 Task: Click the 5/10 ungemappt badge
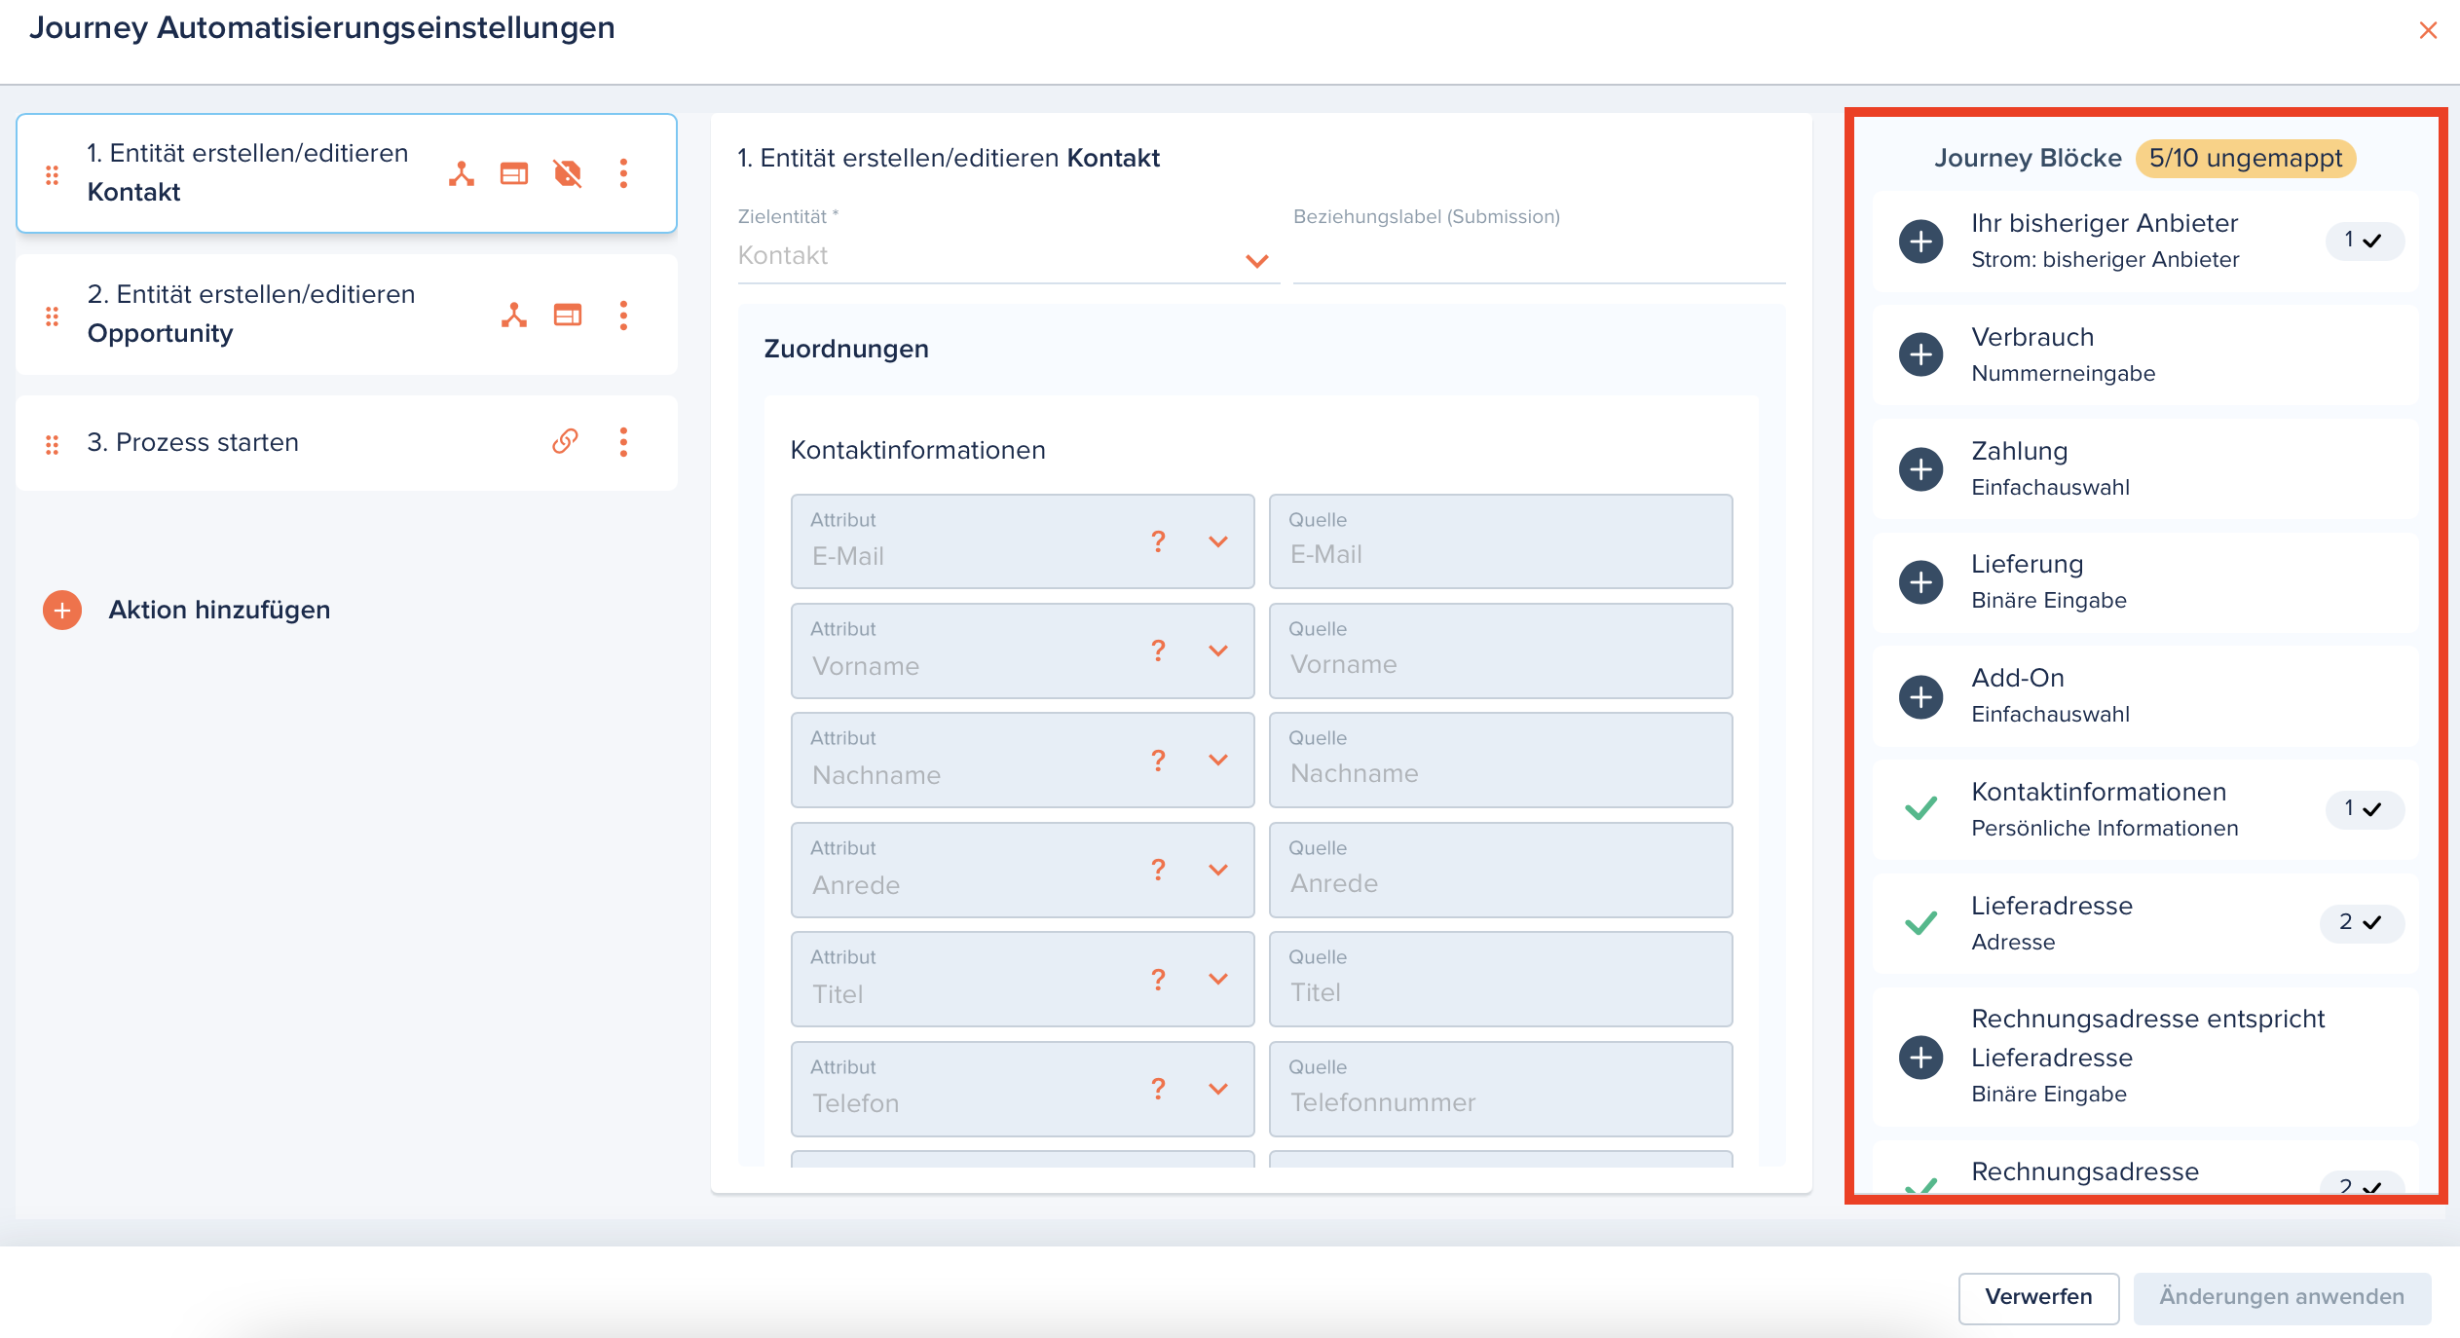[x=2245, y=159]
